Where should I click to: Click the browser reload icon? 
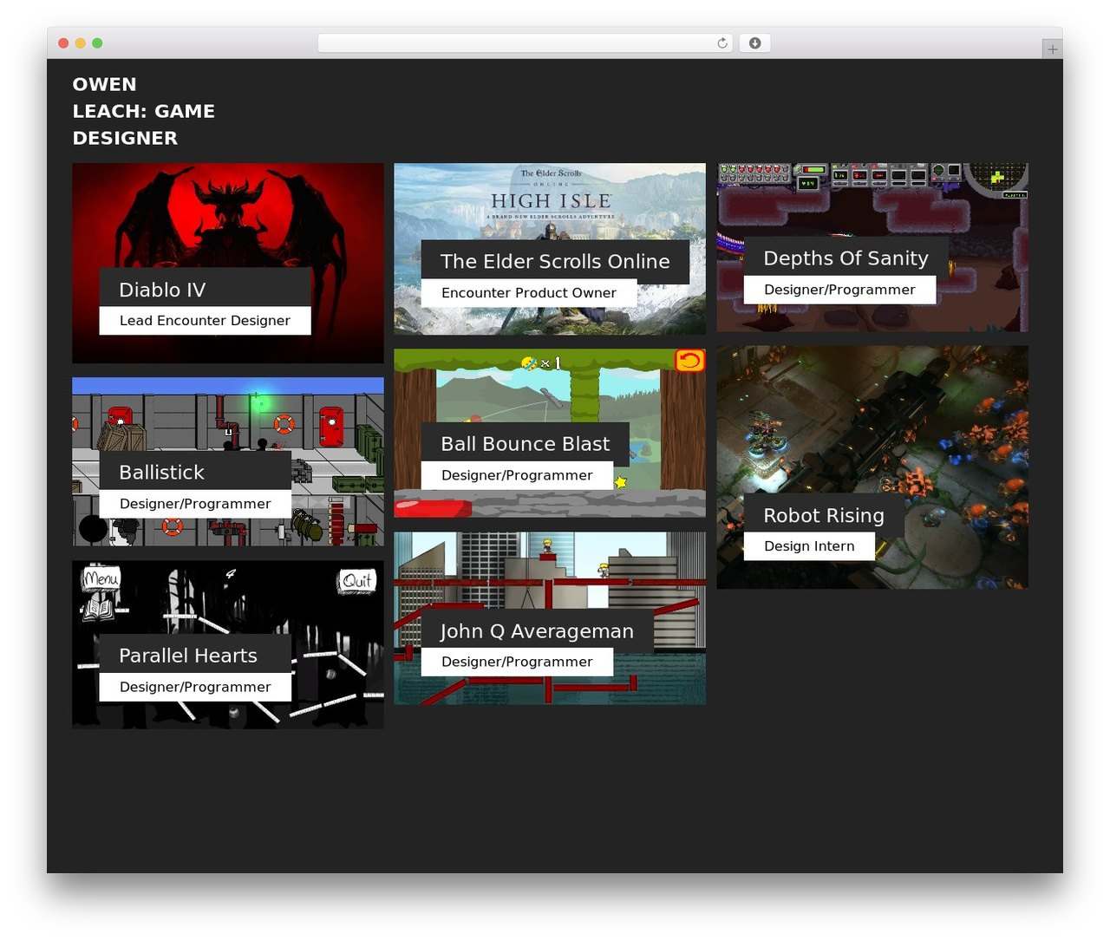click(722, 43)
